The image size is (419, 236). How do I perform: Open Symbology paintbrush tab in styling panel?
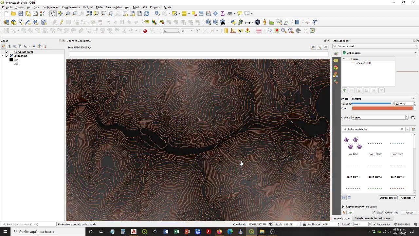(336, 53)
